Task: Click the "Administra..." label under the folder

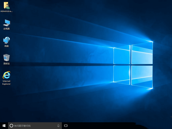Action: tap(6, 11)
